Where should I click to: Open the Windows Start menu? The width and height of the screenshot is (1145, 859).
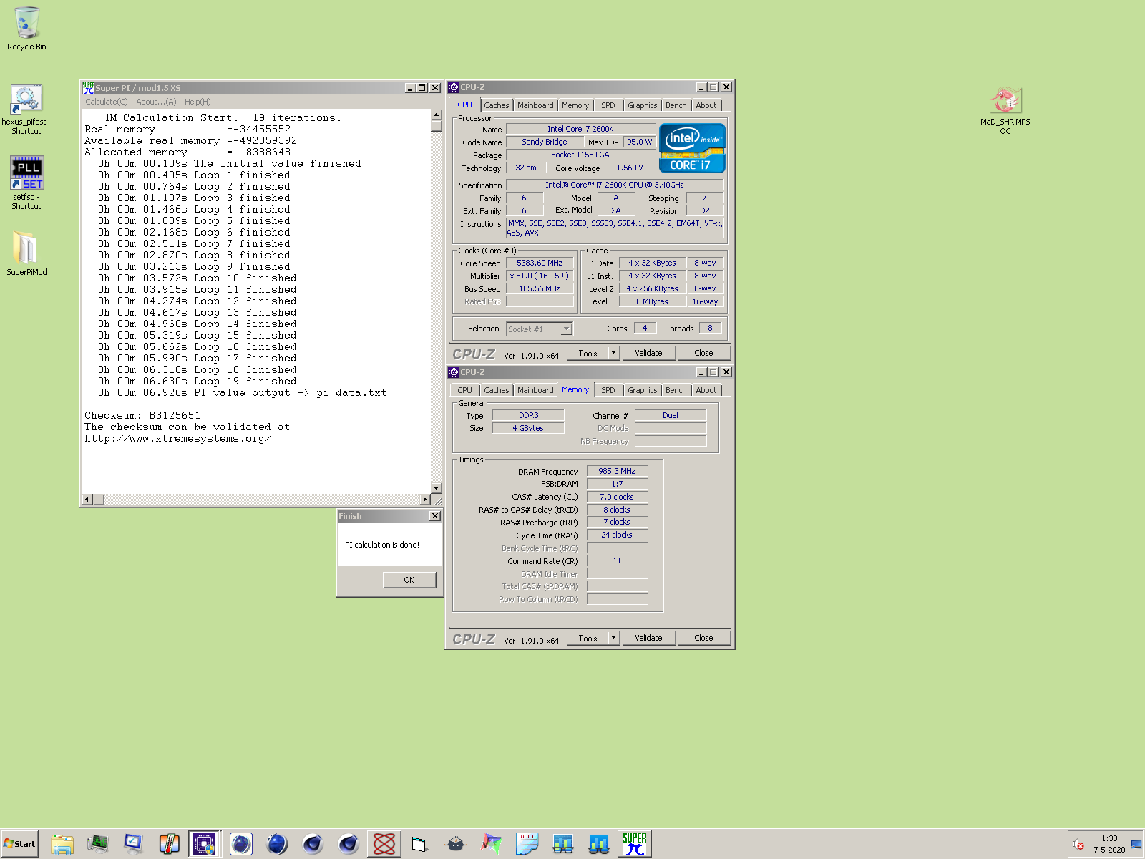pos(19,844)
